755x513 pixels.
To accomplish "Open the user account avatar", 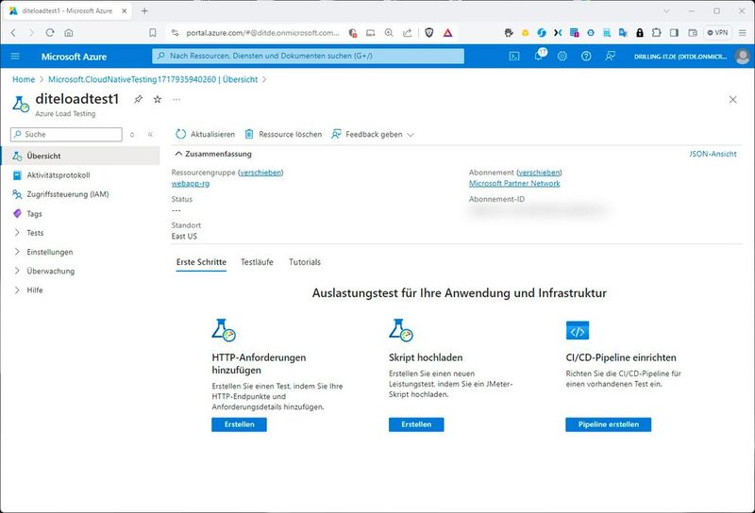I will point(742,57).
